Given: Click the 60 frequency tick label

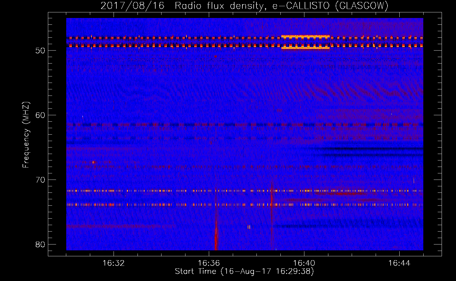Looking at the screenshot, I should (x=40, y=115).
